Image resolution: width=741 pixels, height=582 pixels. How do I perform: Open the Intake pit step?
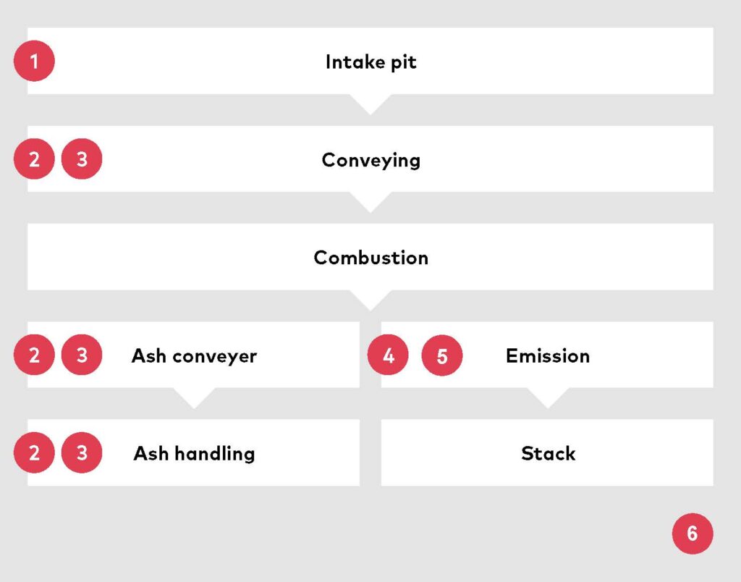click(370, 61)
